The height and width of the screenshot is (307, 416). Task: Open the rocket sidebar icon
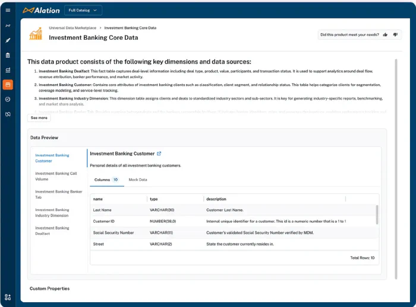coord(8,40)
